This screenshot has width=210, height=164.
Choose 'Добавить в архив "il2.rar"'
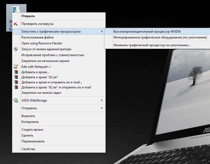pyautogui.click(x=59, y=77)
